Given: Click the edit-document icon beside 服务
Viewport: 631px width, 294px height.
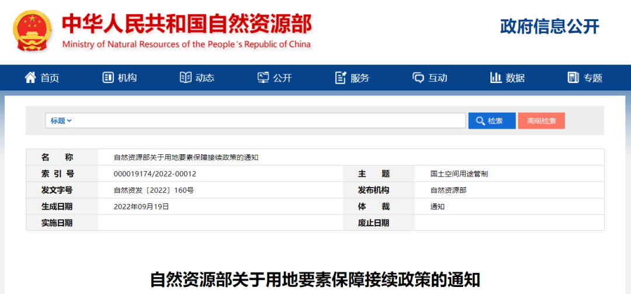Looking at the screenshot, I should point(341,78).
